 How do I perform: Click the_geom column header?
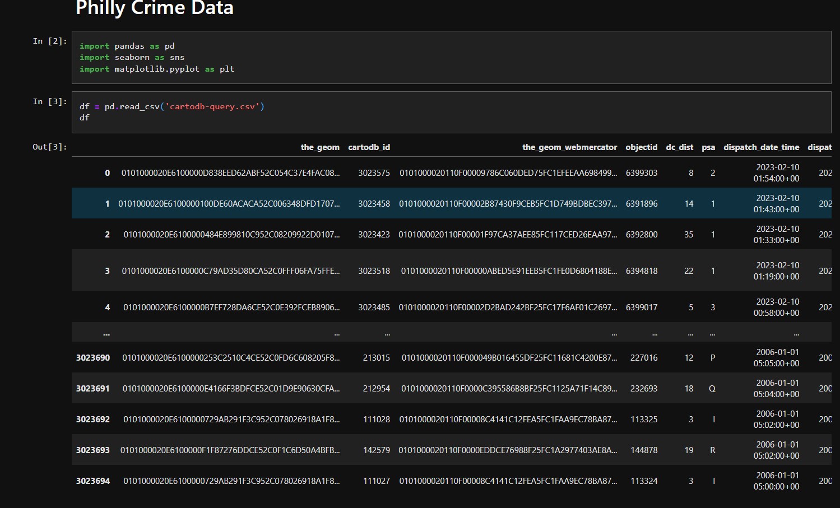tap(320, 147)
